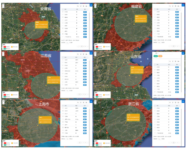187x148 pixels.
Task: Zoom in on the 山东省 map
Action: pyautogui.click(x=95, y=53)
